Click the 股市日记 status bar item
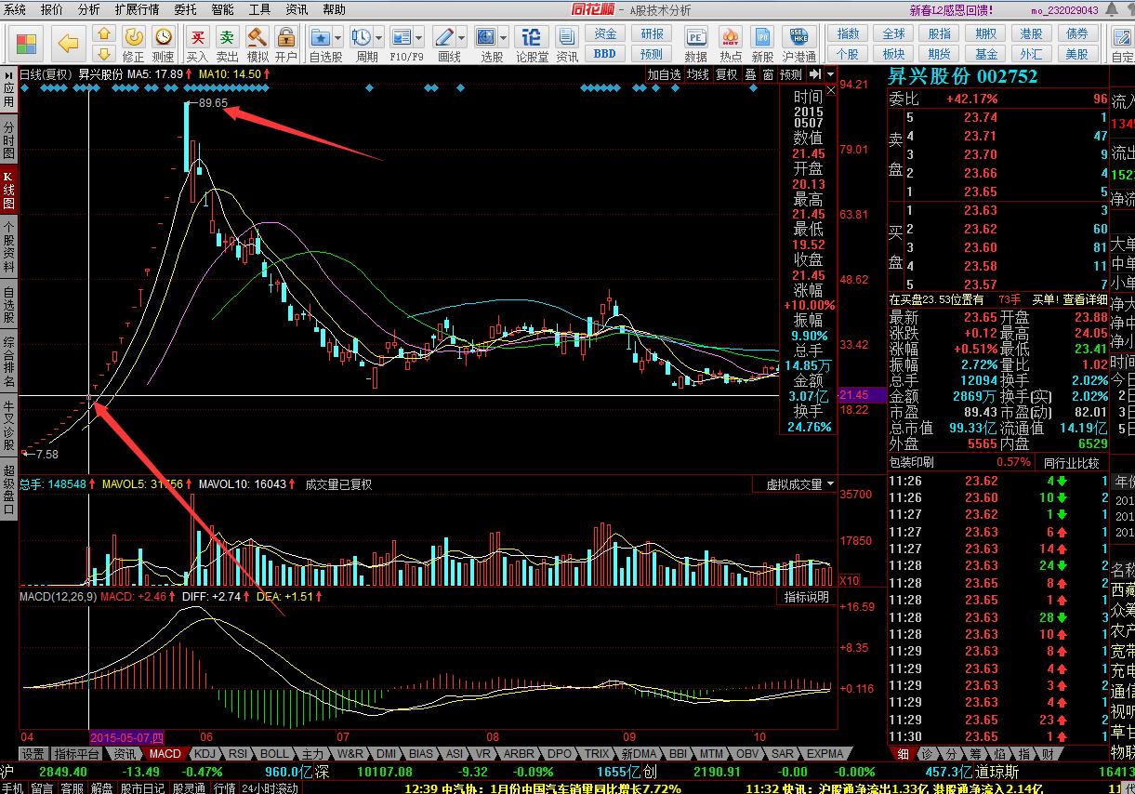Viewport: 1135px width, 794px height. pos(141,787)
